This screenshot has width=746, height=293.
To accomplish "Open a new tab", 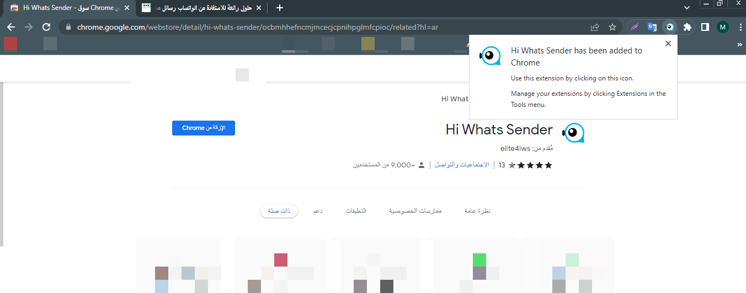I will click(x=280, y=8).
